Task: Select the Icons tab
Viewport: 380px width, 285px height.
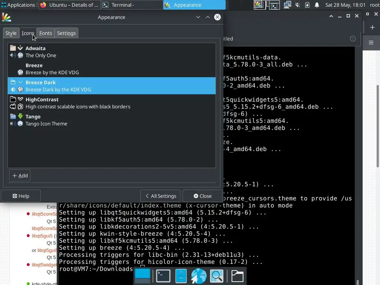Action: tap(28, 33)
